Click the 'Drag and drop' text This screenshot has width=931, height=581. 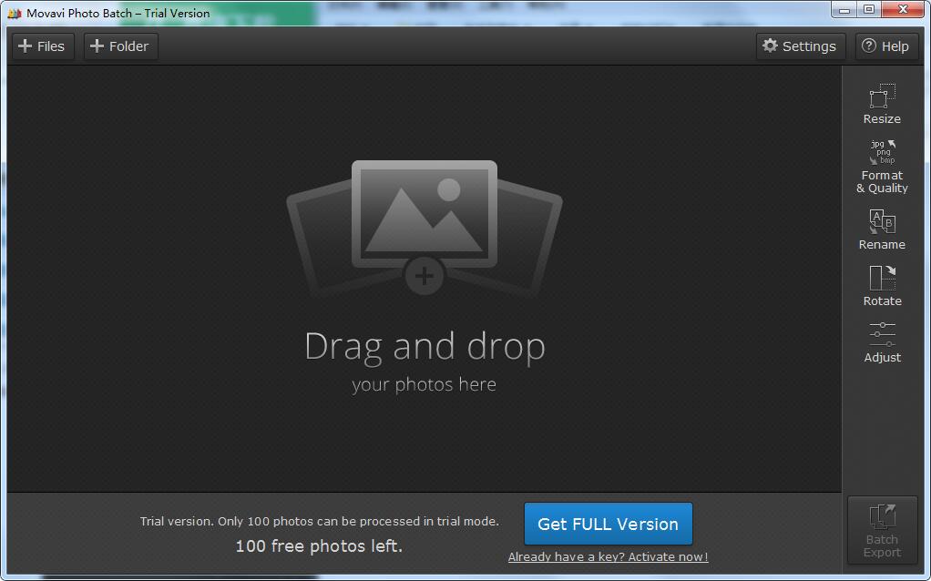[425, 347]
